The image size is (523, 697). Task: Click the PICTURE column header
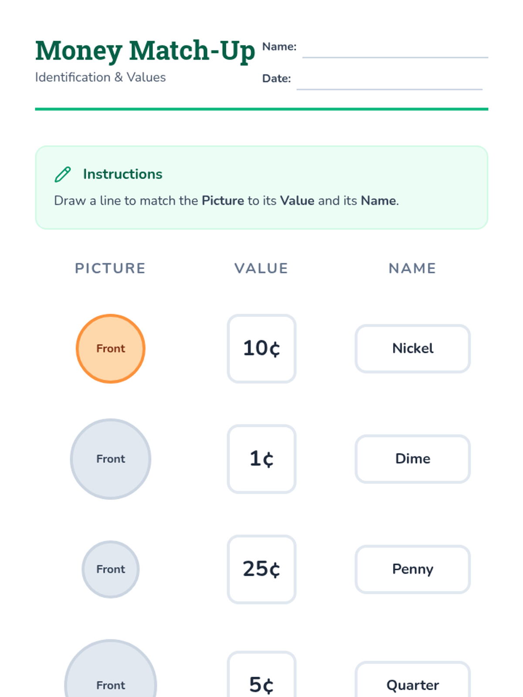110,268
